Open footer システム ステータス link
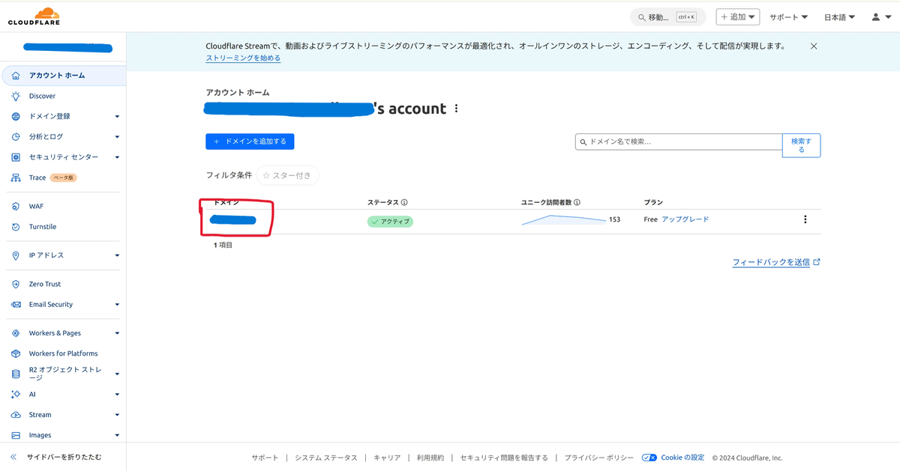This screenshot has width=900, height=471. tap(325, 458)
